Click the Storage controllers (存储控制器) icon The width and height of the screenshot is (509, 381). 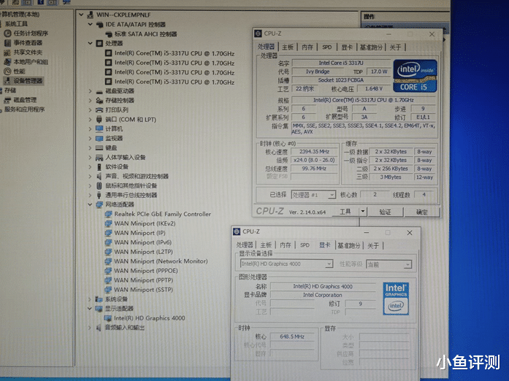(99, 101)
